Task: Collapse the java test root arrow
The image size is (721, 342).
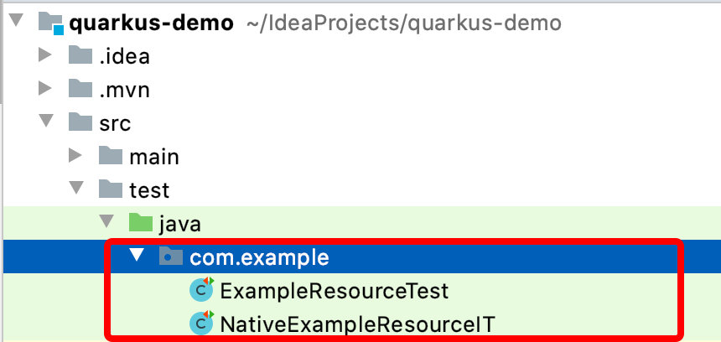Action: pos(107,221)
